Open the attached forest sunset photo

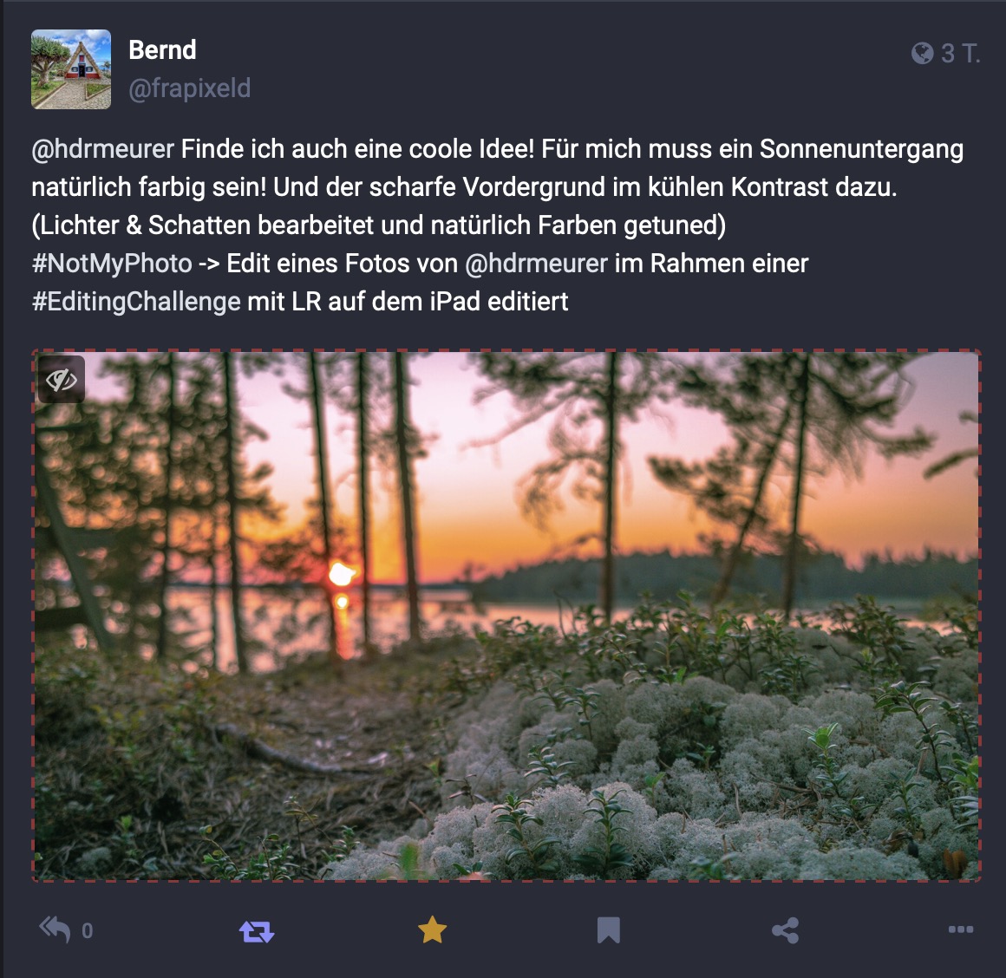point(506,616)
